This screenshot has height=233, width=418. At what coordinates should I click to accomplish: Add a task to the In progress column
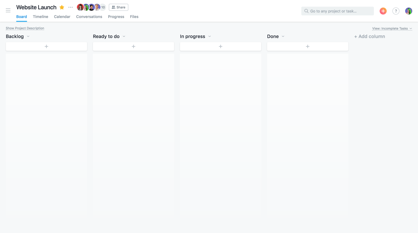click(220, 46)
